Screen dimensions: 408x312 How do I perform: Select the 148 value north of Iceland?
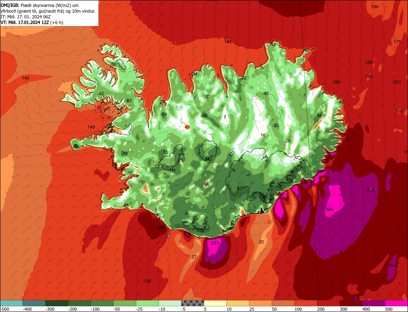point(228,42)
